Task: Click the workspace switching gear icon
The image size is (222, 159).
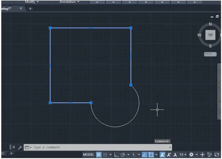Action: 191,155
